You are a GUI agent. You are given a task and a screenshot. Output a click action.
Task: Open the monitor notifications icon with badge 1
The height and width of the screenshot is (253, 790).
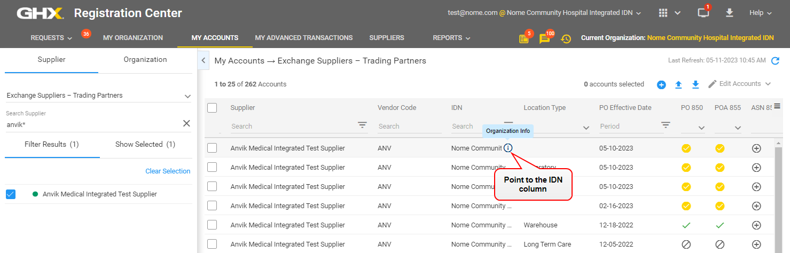703,13
